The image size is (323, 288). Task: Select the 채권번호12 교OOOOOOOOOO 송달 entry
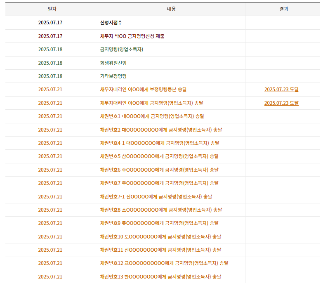click(164, 263)
